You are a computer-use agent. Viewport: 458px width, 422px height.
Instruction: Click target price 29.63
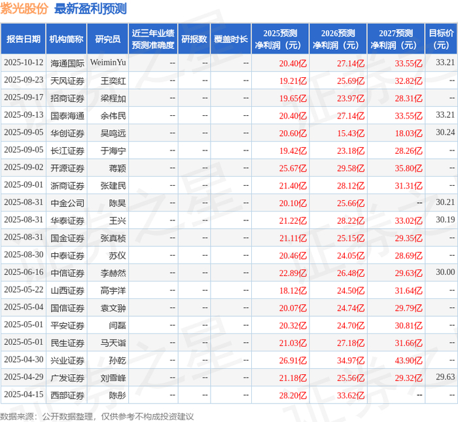click(446, 377)
